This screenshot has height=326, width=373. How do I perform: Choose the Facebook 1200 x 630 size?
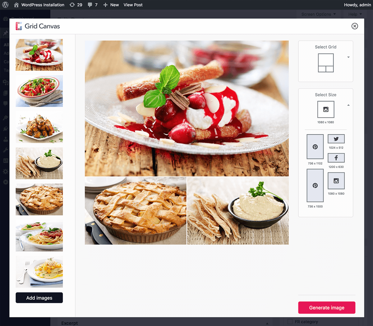pyautogui.click(x=336, y=158)
